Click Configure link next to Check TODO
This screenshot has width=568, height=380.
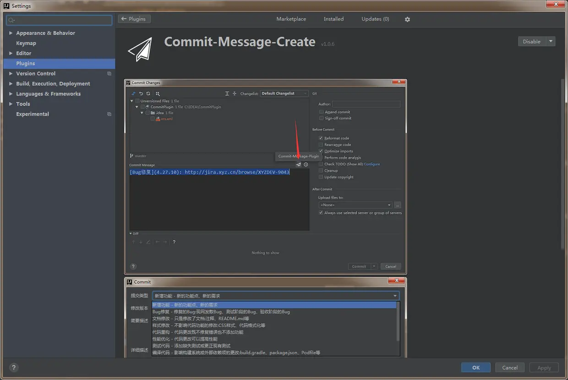pos(372,164)
